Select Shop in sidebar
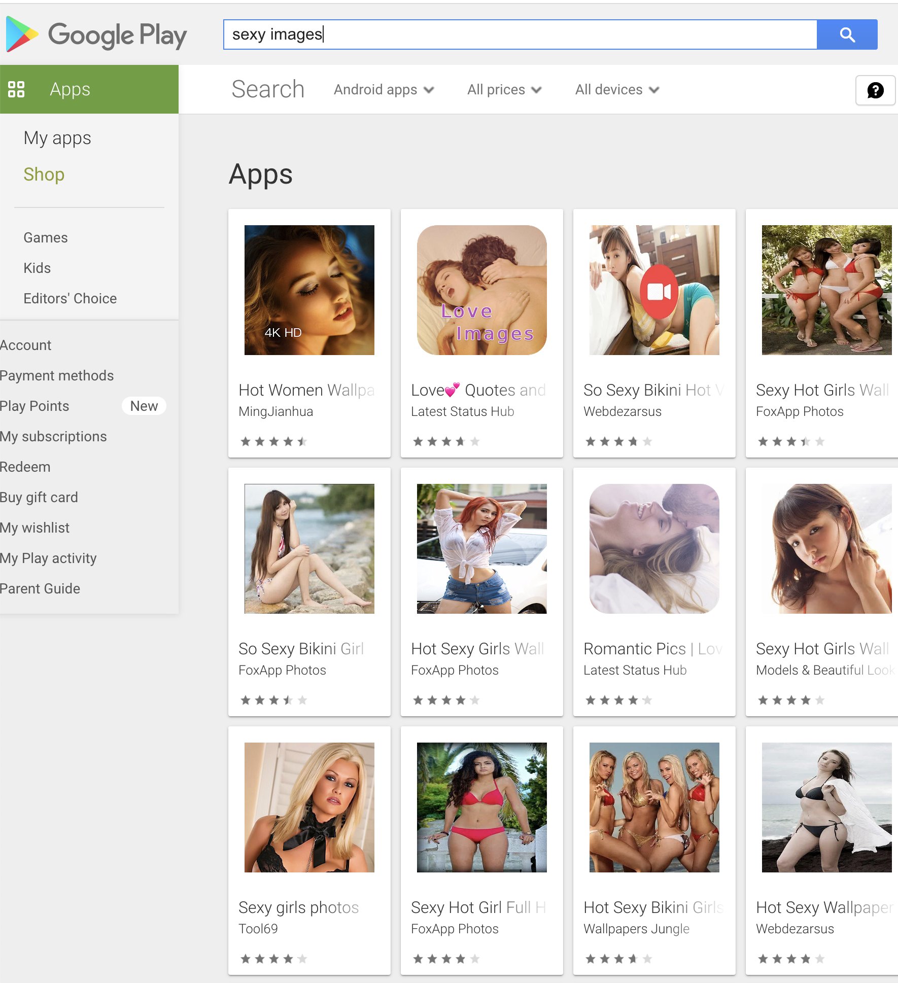This screenshot has width=898, height=983. pos(44,174)
